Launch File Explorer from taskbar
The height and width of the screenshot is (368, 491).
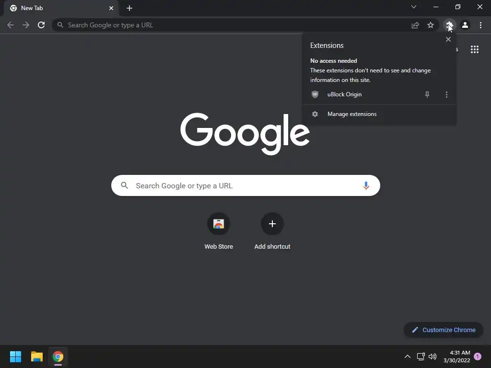[x=36, y=356]
